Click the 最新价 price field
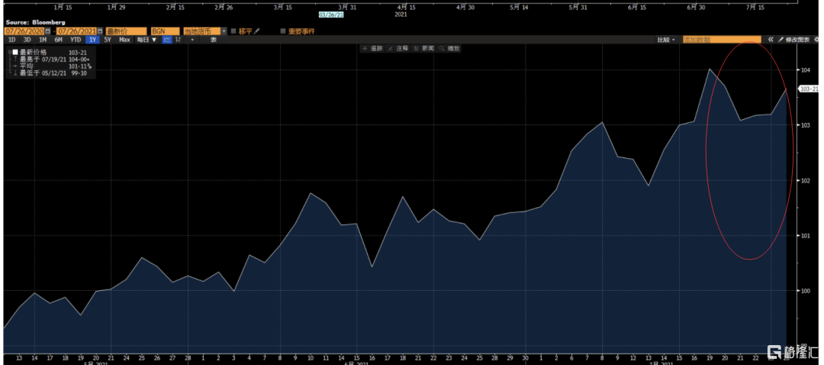This screenshot has height=365, width=824. (x=126, y=31)
